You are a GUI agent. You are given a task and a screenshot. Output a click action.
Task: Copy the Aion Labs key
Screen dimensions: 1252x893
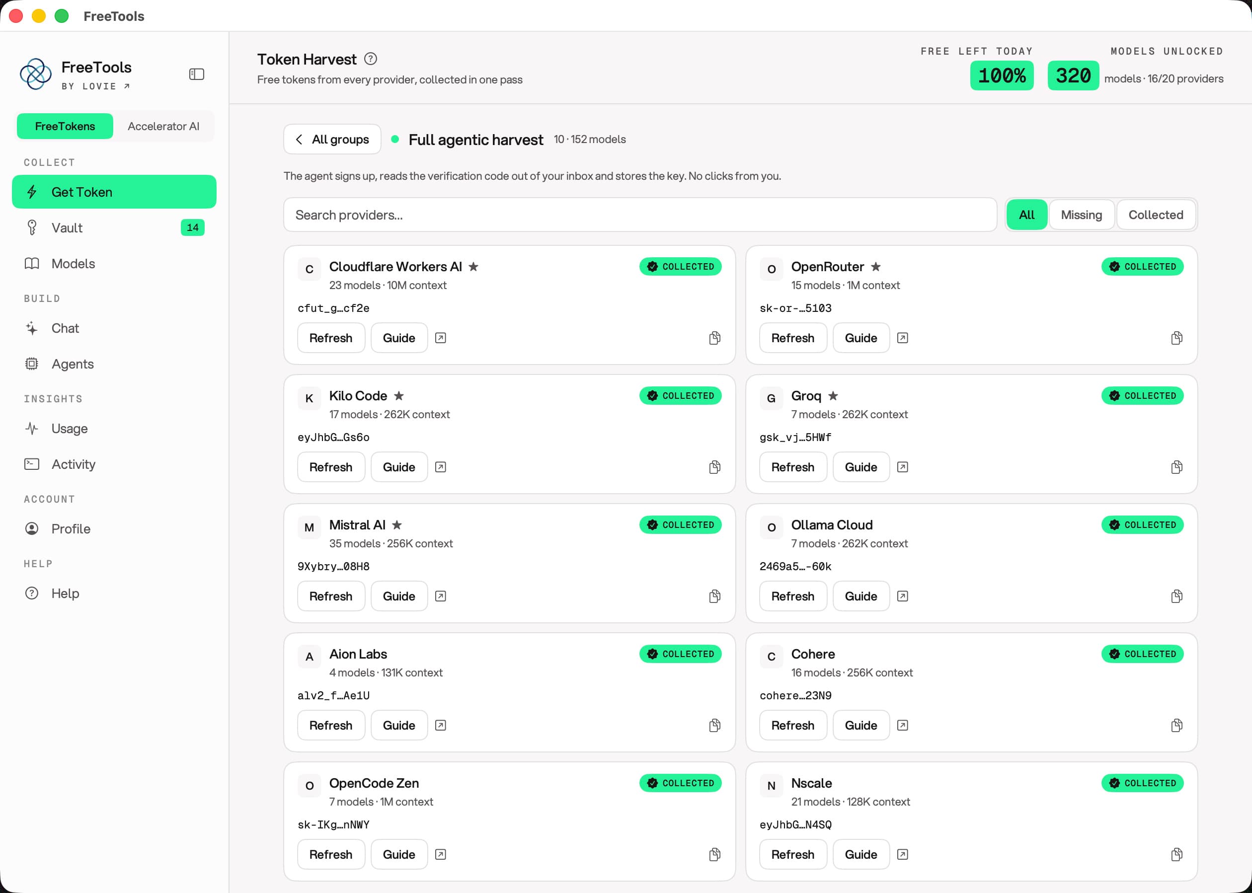714,725
